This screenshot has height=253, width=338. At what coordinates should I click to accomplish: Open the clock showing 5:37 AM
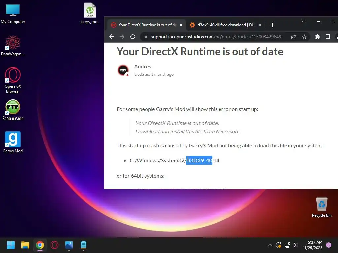tap(313, 245)
